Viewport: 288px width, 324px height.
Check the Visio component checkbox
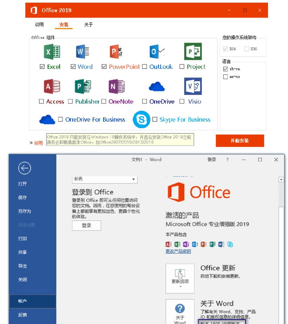tap(182, 101)
